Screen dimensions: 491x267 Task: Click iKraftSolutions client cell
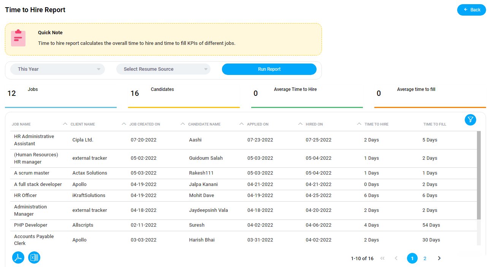pyautogui.click(x=89, y=195)
